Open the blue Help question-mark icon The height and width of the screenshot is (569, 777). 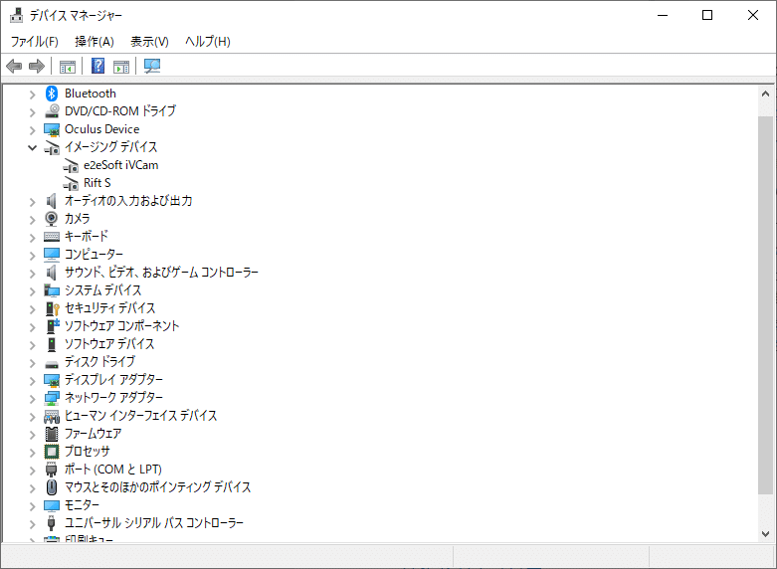[x=98, y=66]
